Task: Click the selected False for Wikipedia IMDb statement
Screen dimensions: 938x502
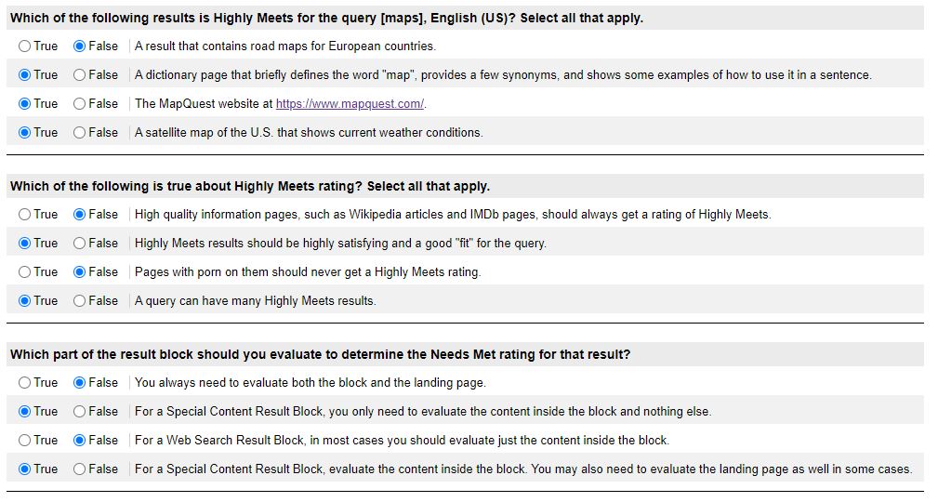Action: click(x=80, y=214)
